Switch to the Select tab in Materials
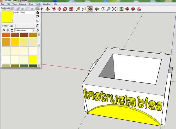The width and height of the screenshot is (176, 129). (5, 26)
